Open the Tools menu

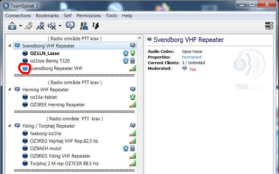pyautogui.click(x=111, y=16)
